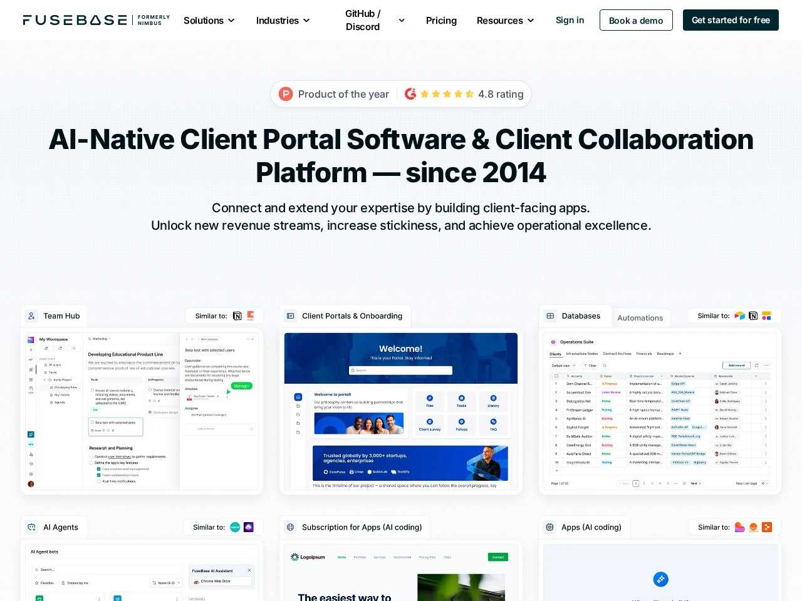Click the Book a demo button

636,20
